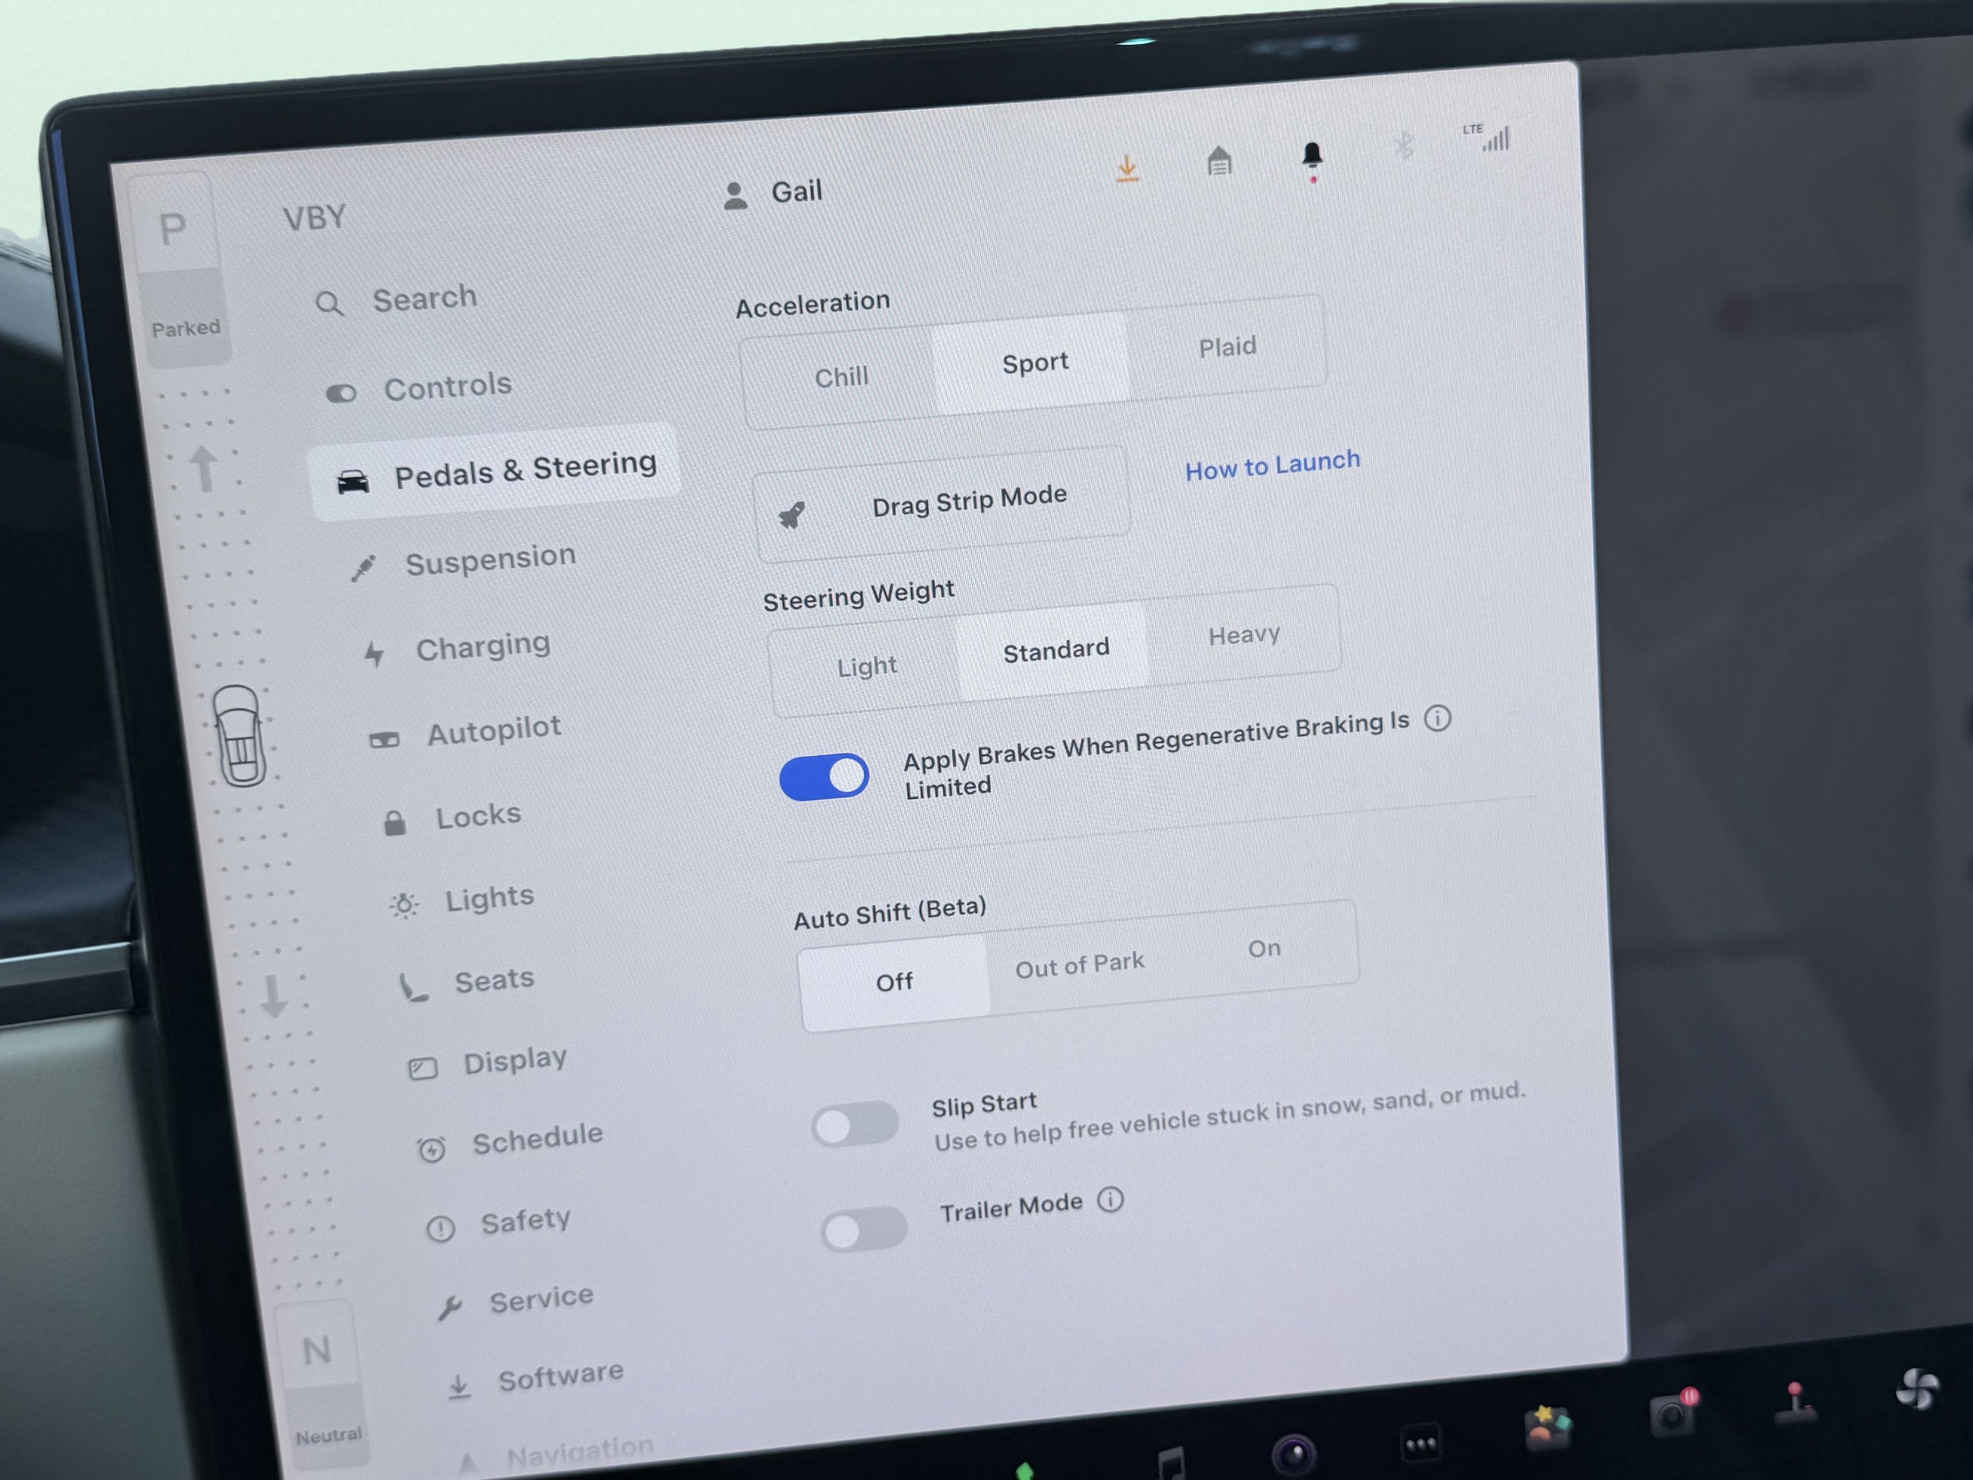Screen dimensions: 1973x1480
Task: Click info icon next to Trailer Mode
Action: [1111, 1200]
